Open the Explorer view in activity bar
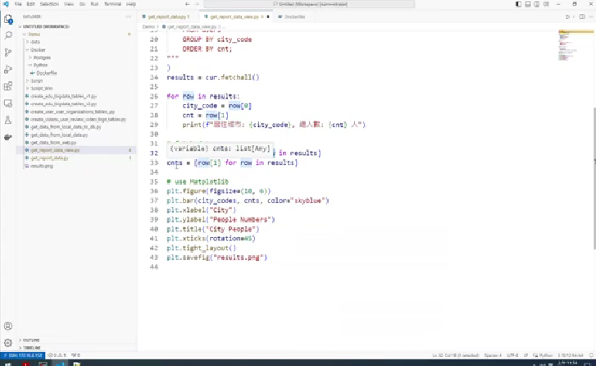The height and width of the screenshot is (366, 596). pos(8,19)
